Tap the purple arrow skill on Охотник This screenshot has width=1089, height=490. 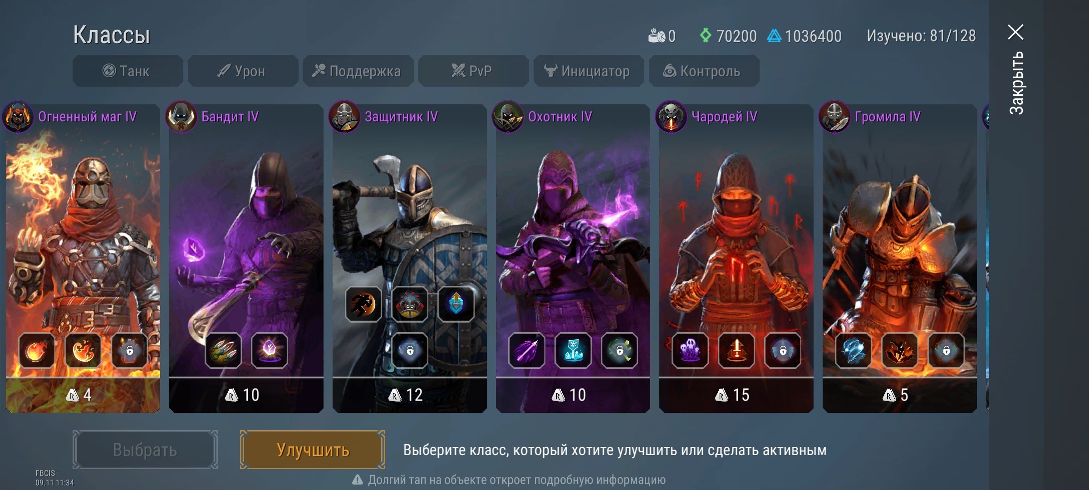pos(527,350)
